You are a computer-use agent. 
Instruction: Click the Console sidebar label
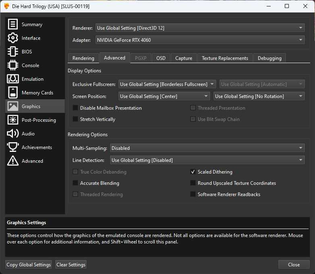(30, 65)
